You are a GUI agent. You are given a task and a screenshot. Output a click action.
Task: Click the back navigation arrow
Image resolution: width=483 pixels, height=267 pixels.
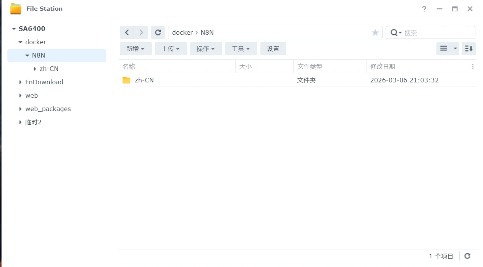click(127, 32)
